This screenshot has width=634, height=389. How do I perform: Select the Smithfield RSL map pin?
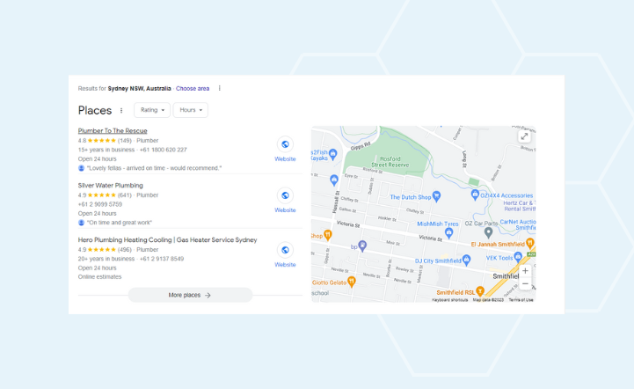(x=480, y=290)
